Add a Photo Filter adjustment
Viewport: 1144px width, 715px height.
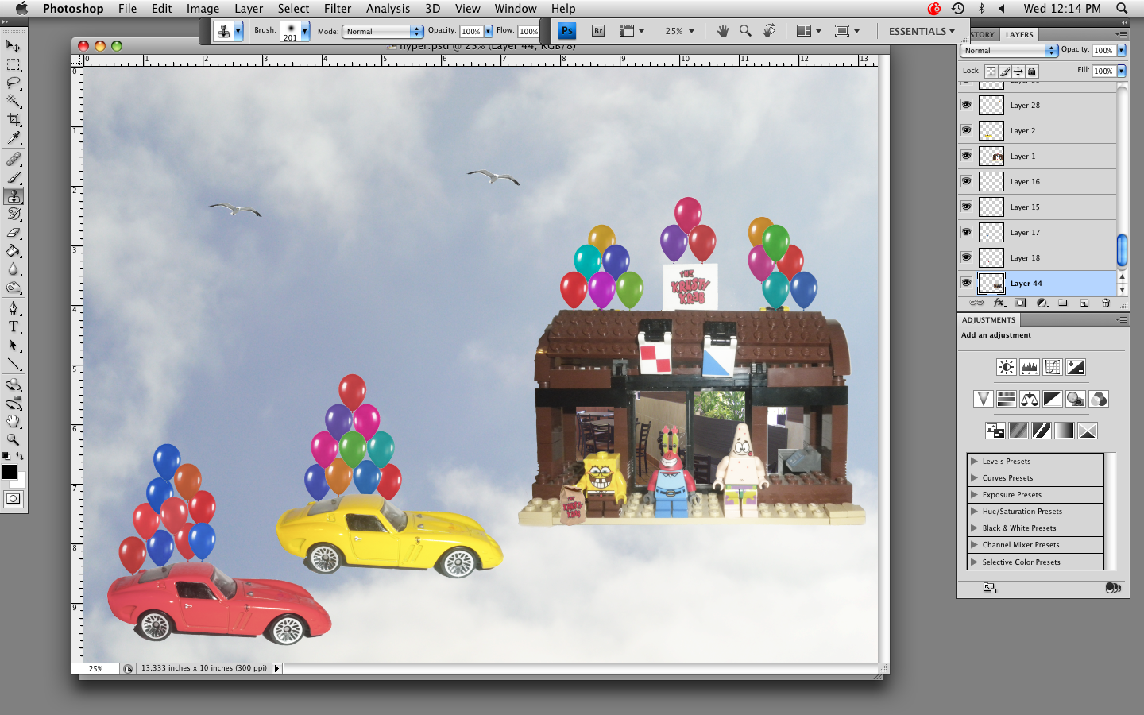tap(1076, 399)
